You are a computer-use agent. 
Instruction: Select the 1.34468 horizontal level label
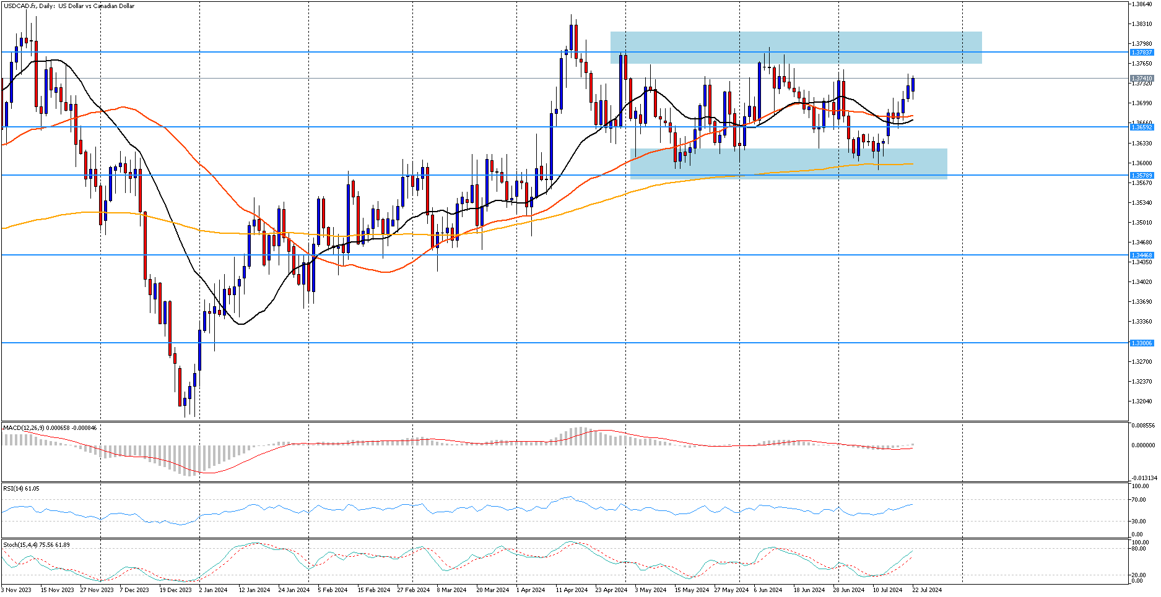pos(1142,255)
